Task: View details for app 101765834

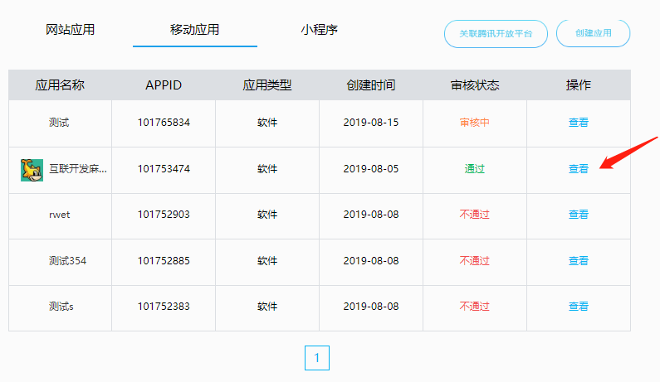Action: [579, 123]
